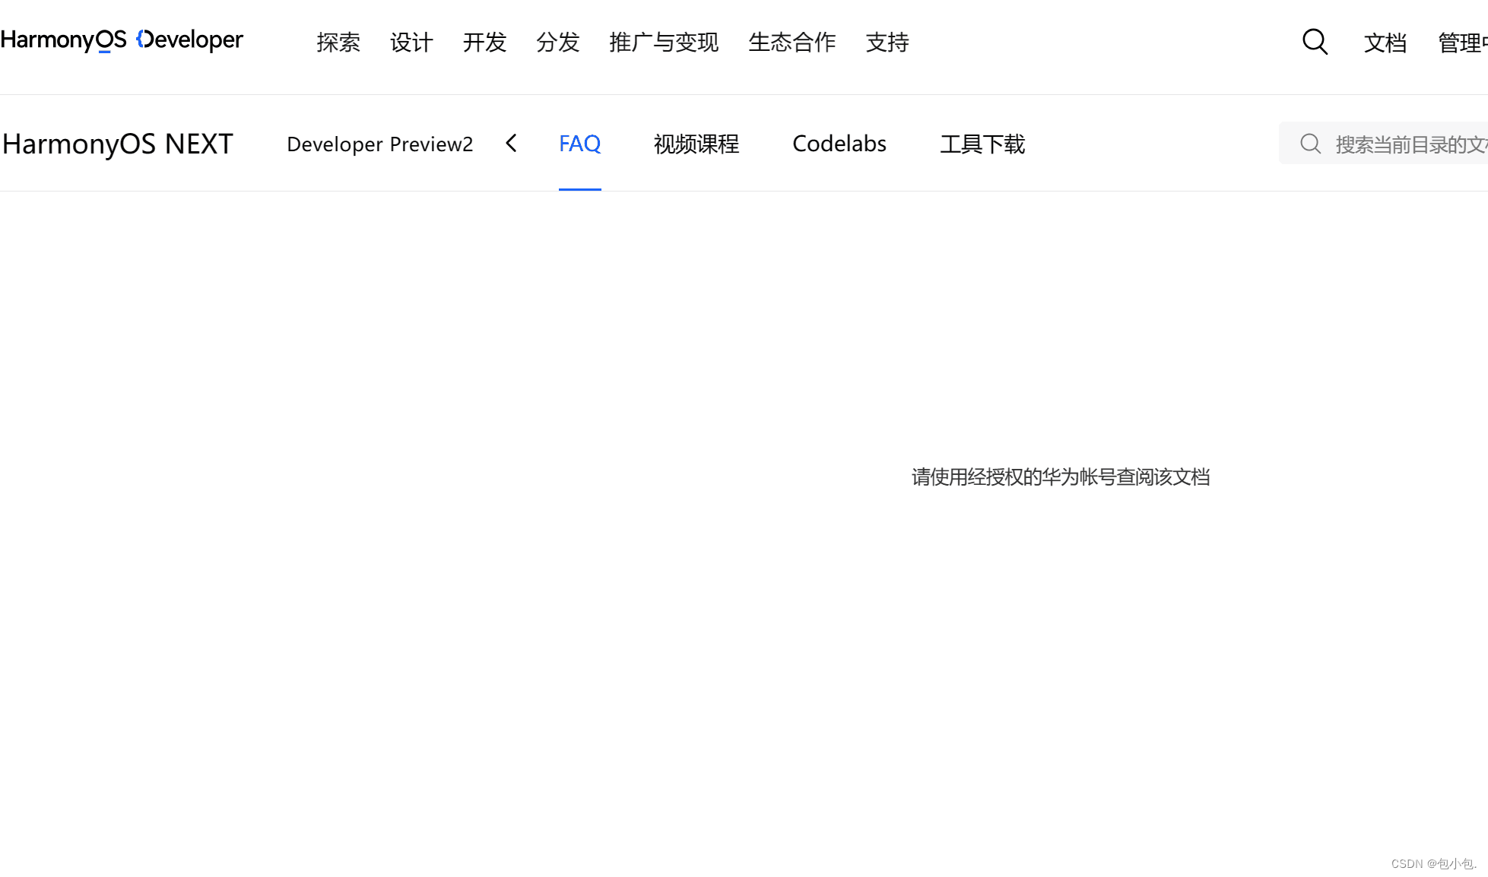
Task: Click 生态合作 in the top navigation
Action: [x=792, y=43]
